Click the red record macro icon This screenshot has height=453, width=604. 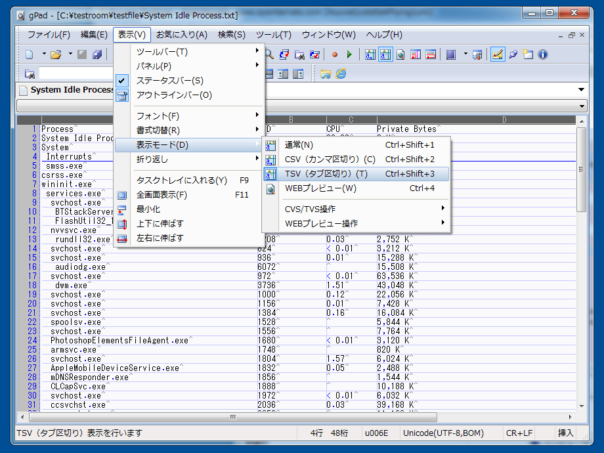pos(335,54)
